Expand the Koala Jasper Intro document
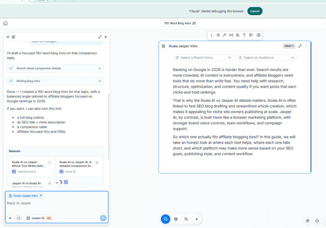The height and width of the screenshot is (228, 326). pos(300,46)
